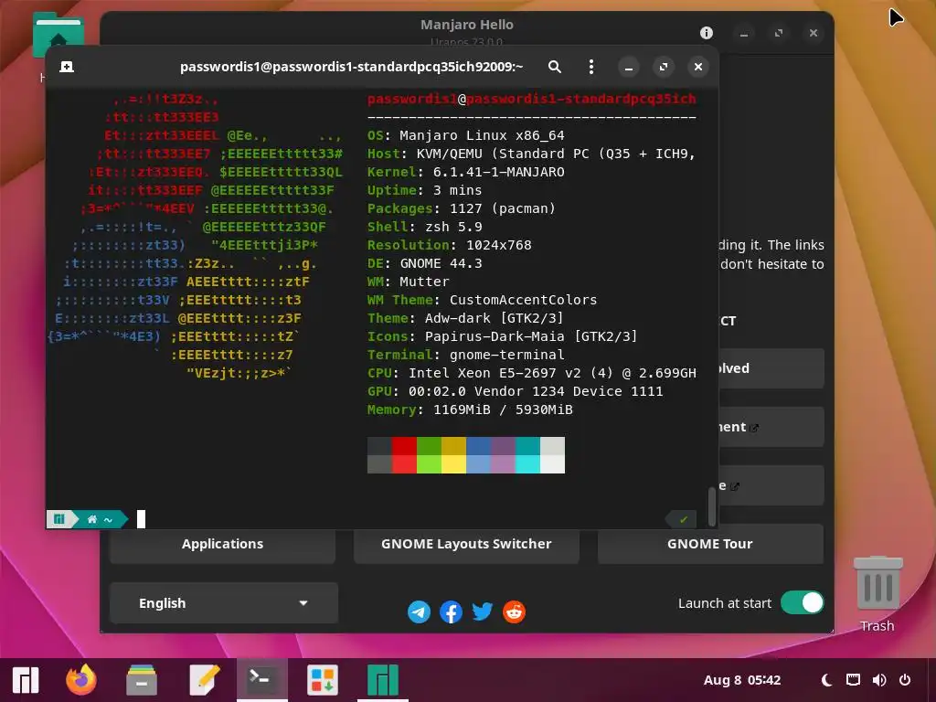Click the Applications button
The width and height of the screenshot is (936, 702).
point(223,544)
